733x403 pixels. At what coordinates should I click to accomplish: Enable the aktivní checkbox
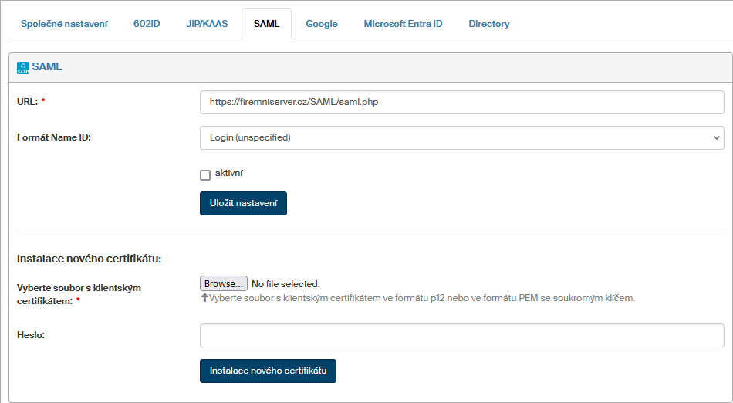tap(205, 174)
